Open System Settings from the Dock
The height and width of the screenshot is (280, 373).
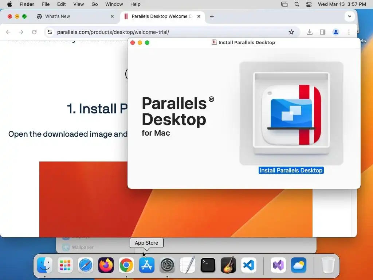coord(167,265)
